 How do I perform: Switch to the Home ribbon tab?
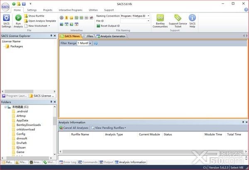[17, 10]
